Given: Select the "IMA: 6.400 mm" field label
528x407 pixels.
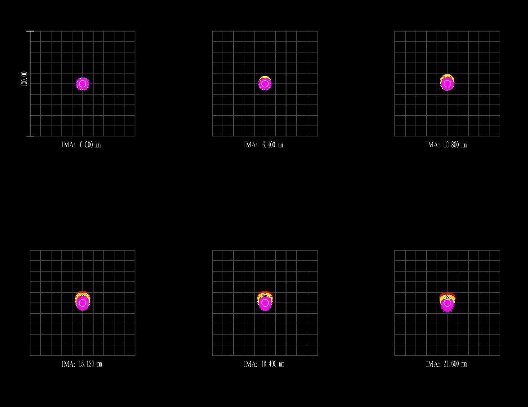Looking at the screenshot, I should coord(264,145).
